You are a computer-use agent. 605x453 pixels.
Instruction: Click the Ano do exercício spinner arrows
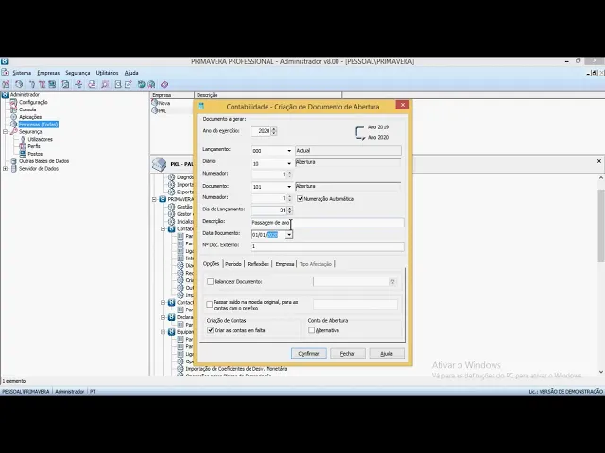pyautogui.click(x=274, y=131)
